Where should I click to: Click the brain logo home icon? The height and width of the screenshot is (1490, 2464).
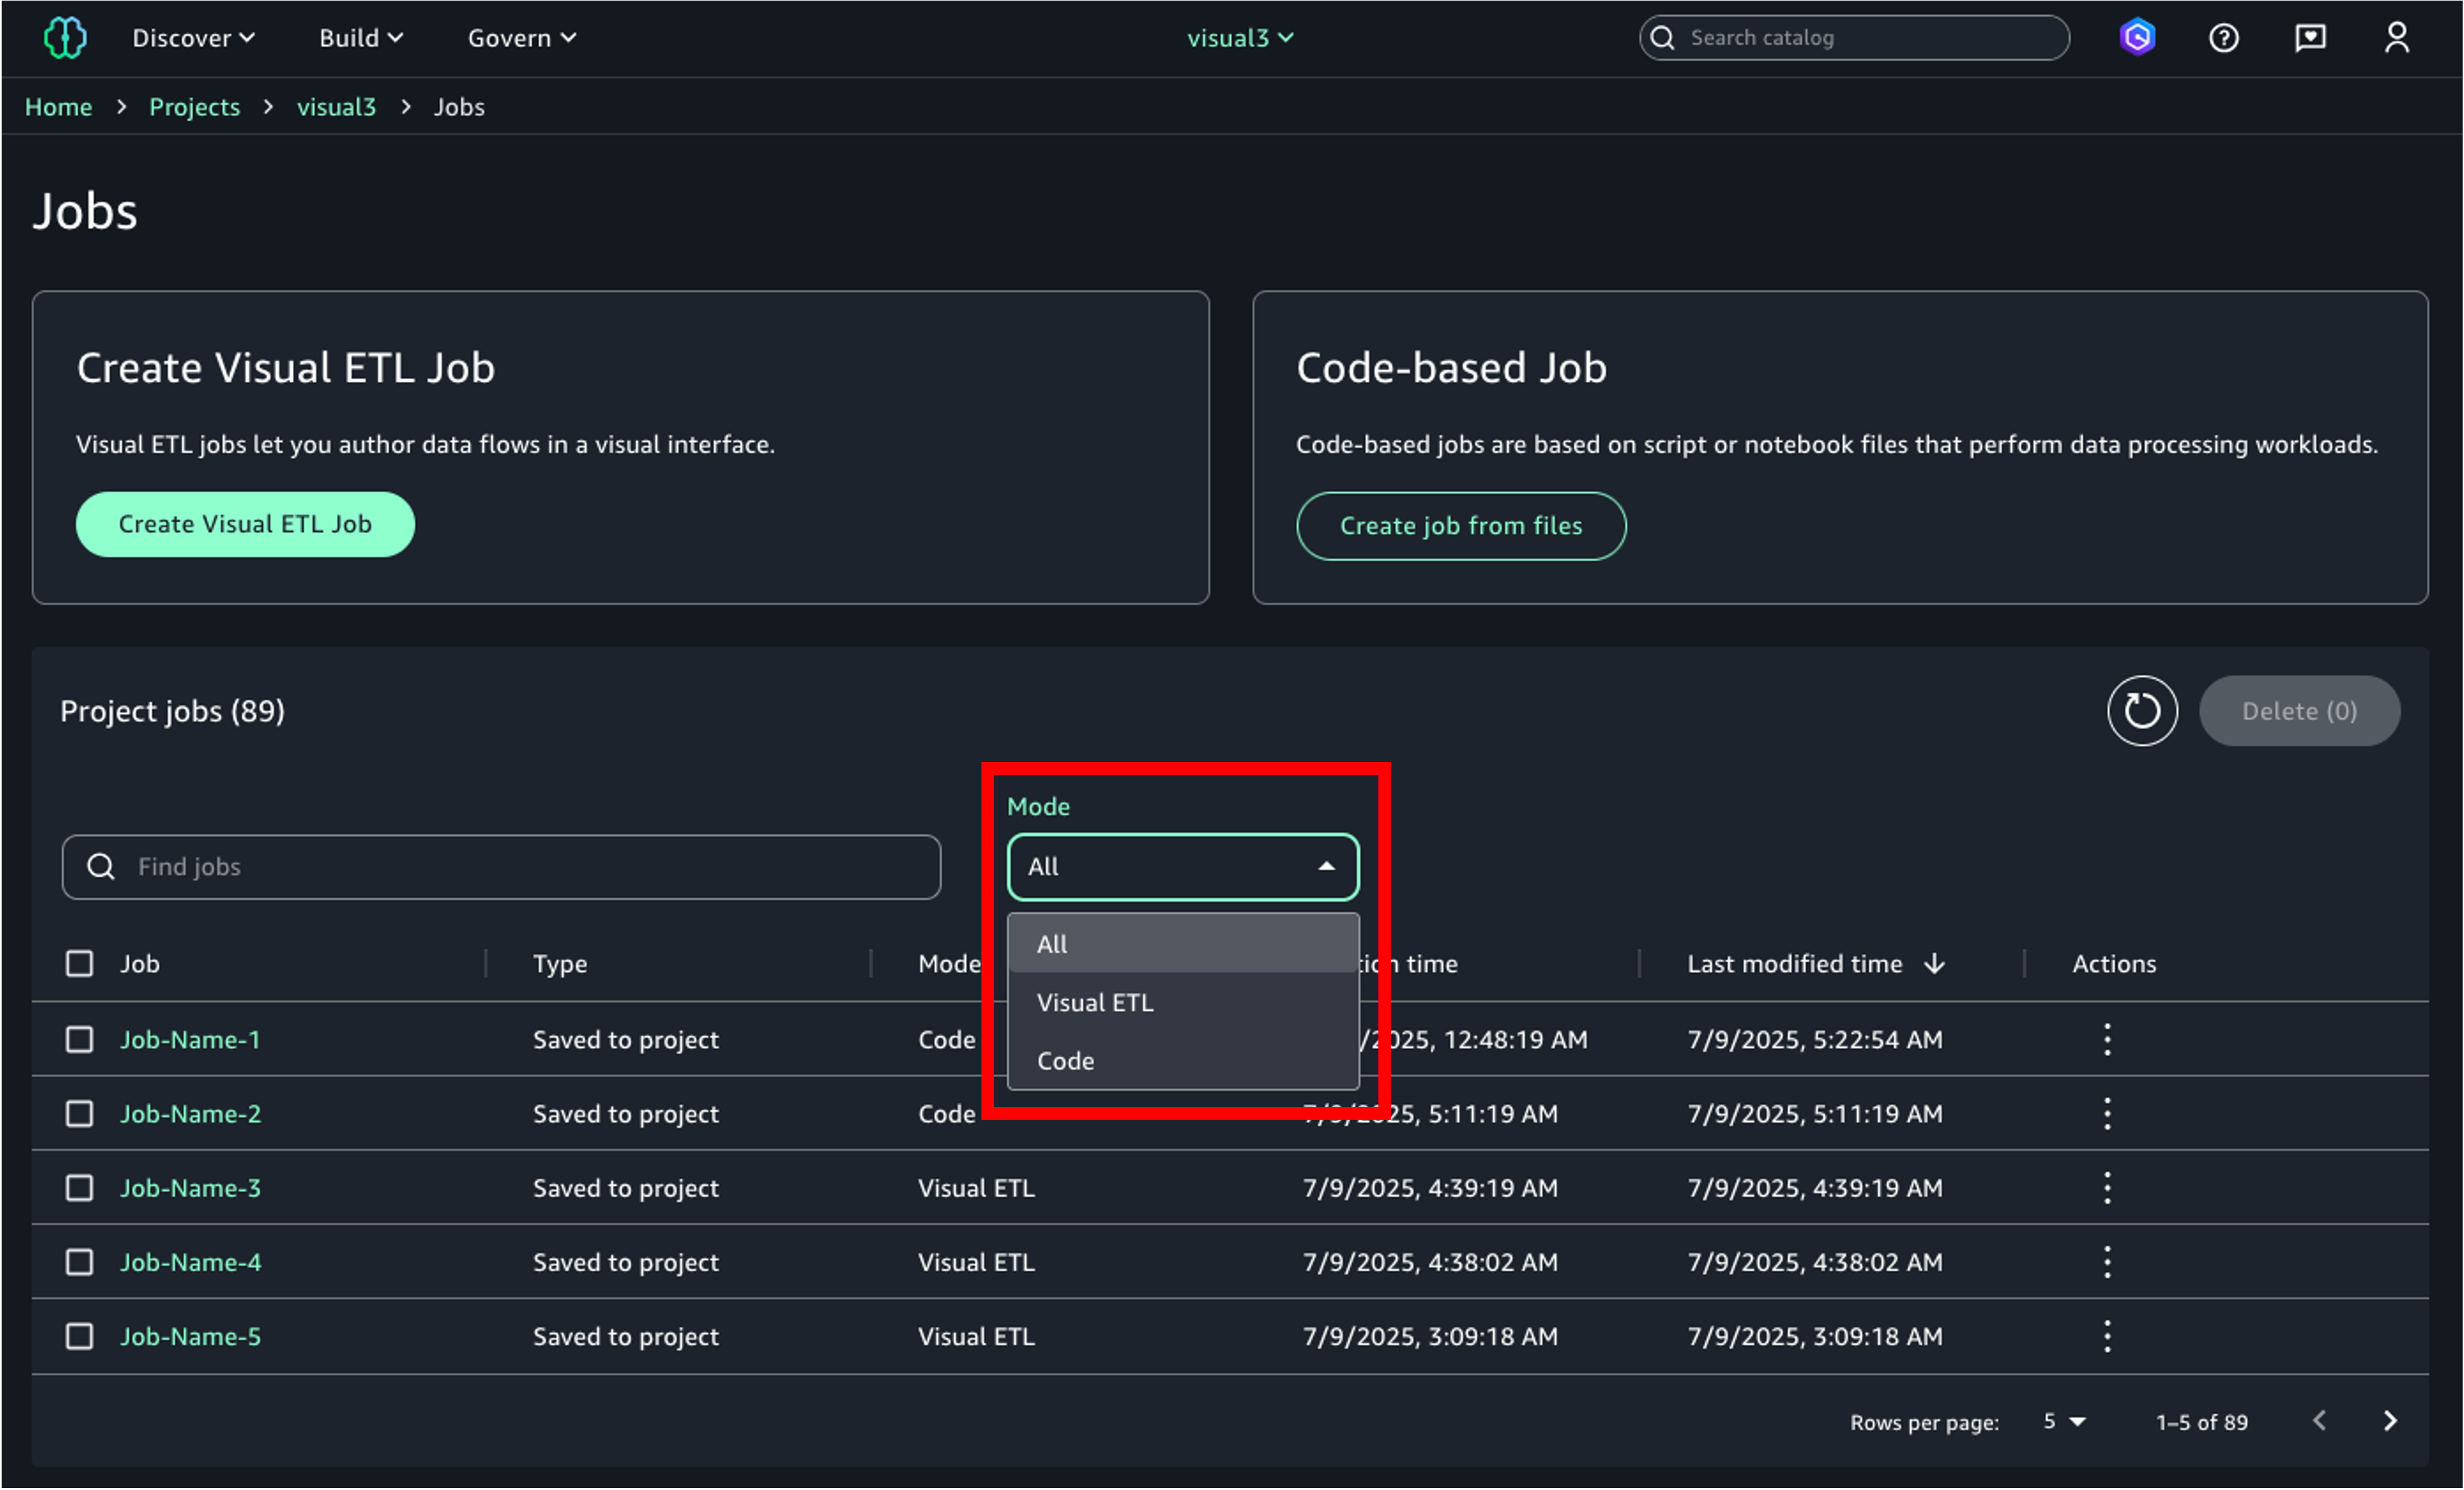pyautogui.click(x=65, y=38)
